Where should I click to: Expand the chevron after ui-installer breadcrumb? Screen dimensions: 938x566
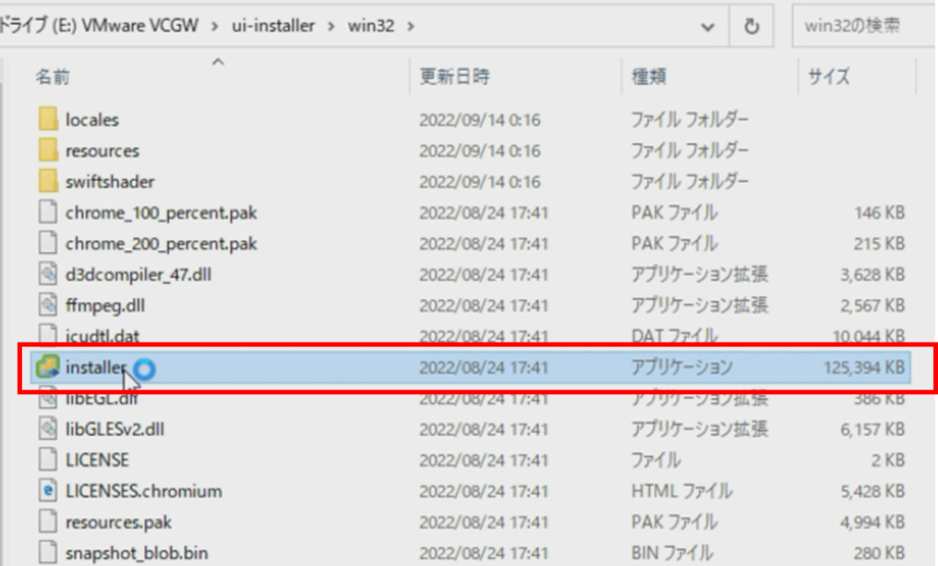tap(331, 27)
